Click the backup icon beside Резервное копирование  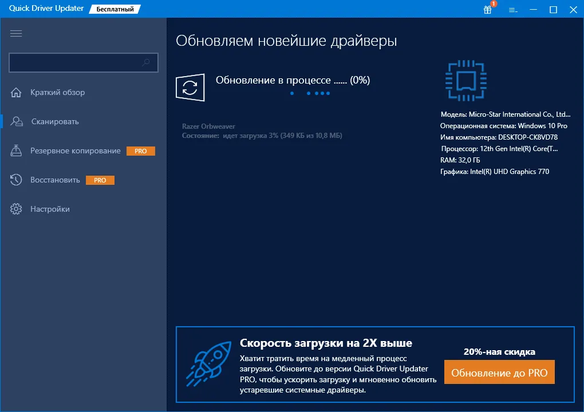click(x=16, y=150)
